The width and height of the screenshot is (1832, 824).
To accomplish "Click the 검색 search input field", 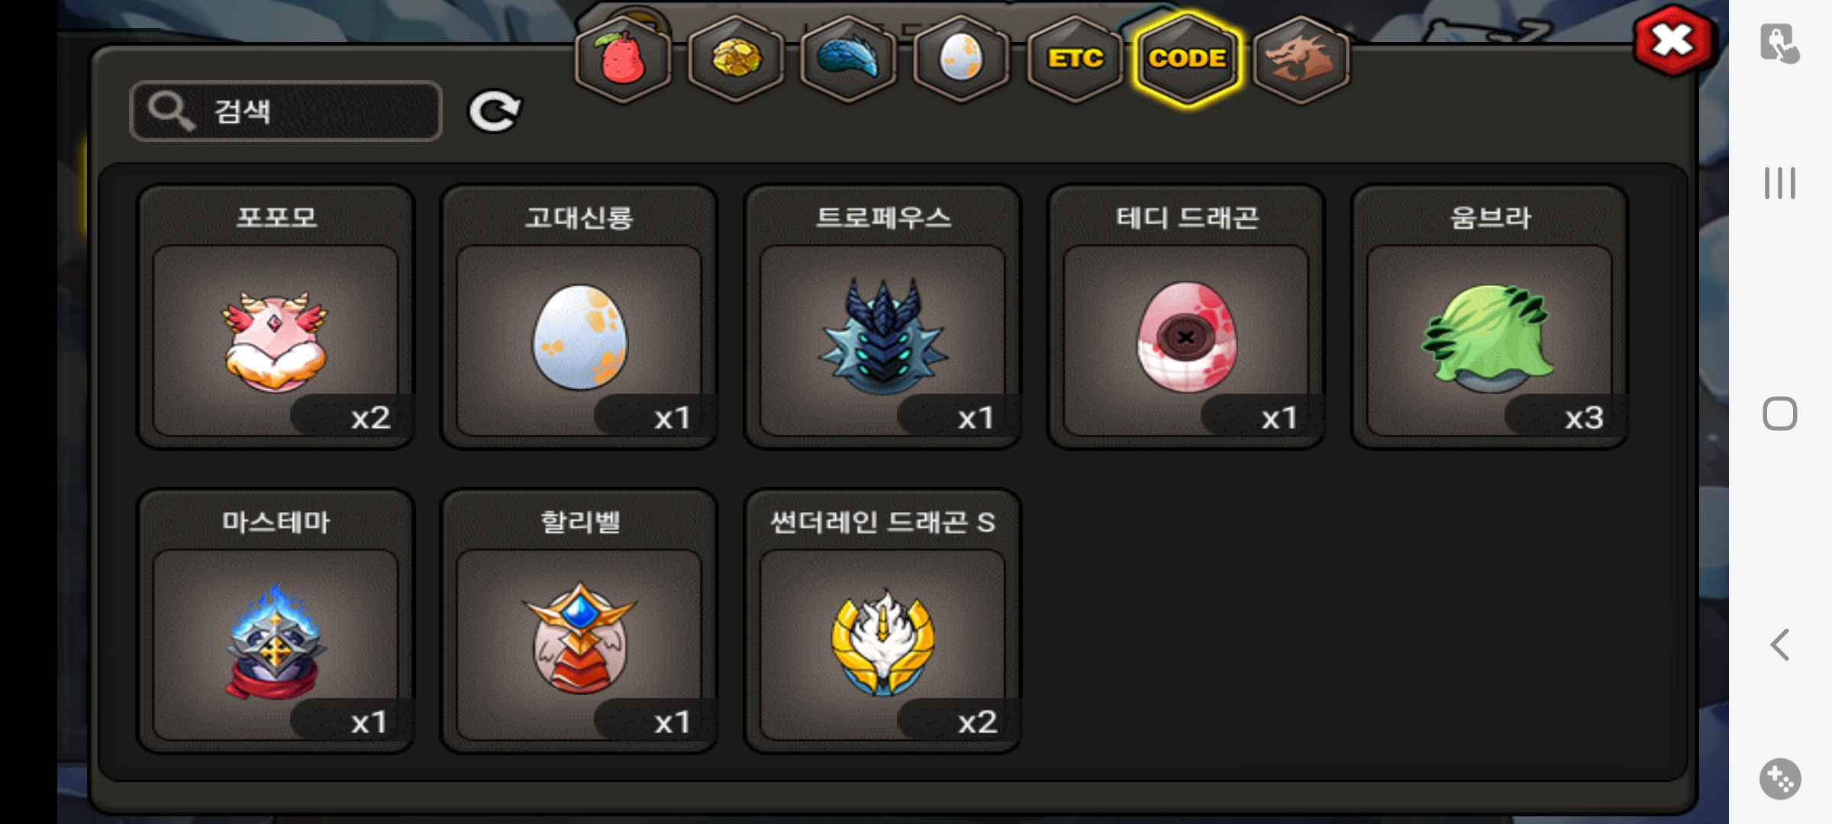I will click(x=286, y=111).
